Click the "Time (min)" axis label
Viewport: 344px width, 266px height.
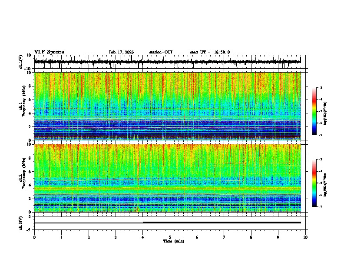174,241
